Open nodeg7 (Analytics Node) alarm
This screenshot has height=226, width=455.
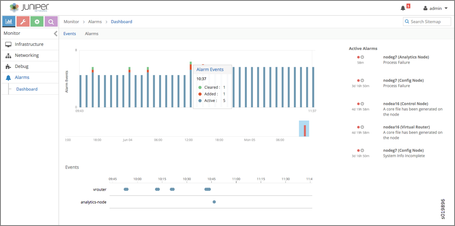tap(406, 57)
